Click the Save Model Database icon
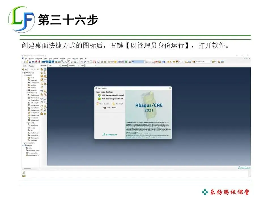 click(30, 62)
